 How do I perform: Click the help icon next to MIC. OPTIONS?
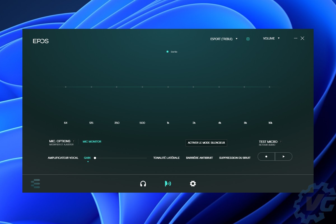click(74, 141)
